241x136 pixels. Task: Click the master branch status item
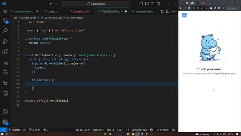(x=15, y=130)
